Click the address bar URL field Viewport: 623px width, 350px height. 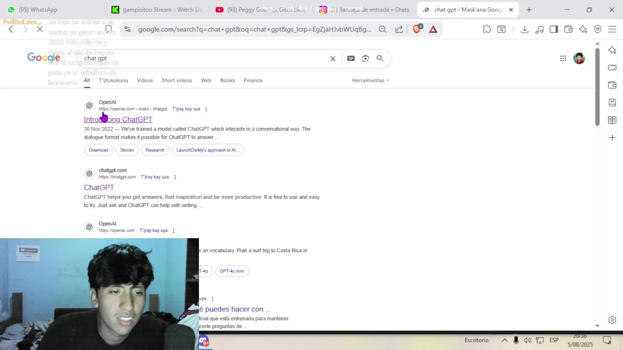(254, 29)
